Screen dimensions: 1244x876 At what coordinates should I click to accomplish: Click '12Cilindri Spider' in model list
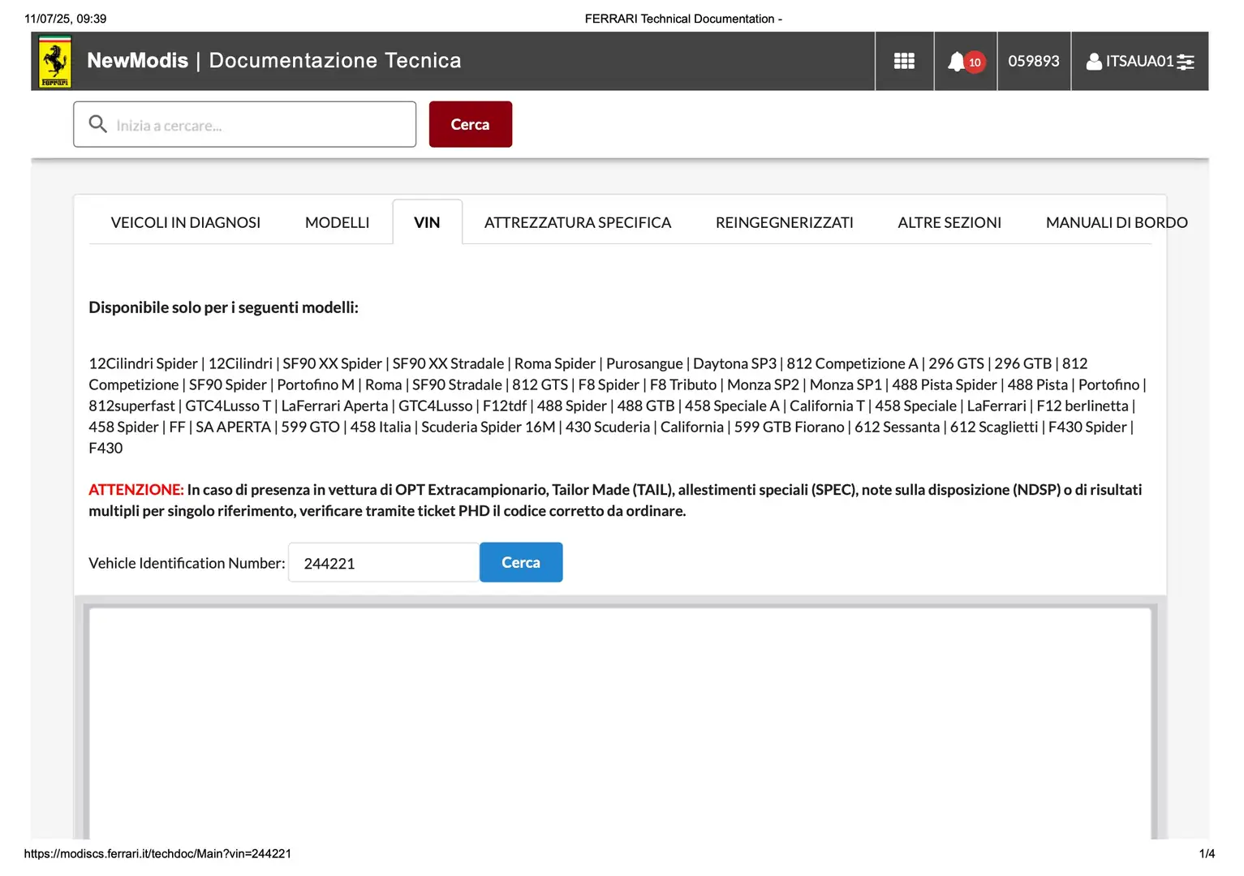(x=143, y=363)
